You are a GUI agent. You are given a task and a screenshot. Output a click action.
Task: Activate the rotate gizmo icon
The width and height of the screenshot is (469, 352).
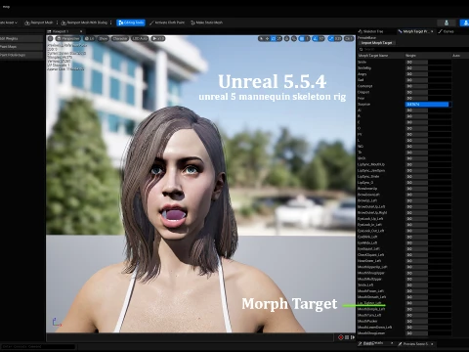click(x=273, y=38)
